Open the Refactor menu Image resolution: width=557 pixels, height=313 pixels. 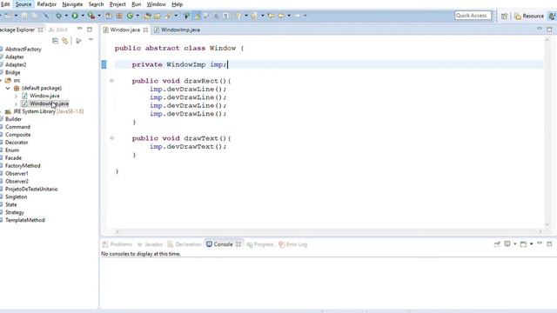coord(46,4)
